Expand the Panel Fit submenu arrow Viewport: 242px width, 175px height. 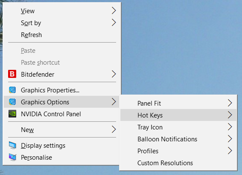(x=230, y=103)
